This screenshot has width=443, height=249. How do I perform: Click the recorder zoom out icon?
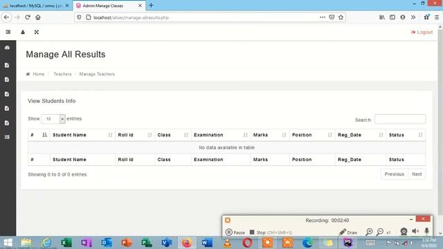(x=380, y=232)
